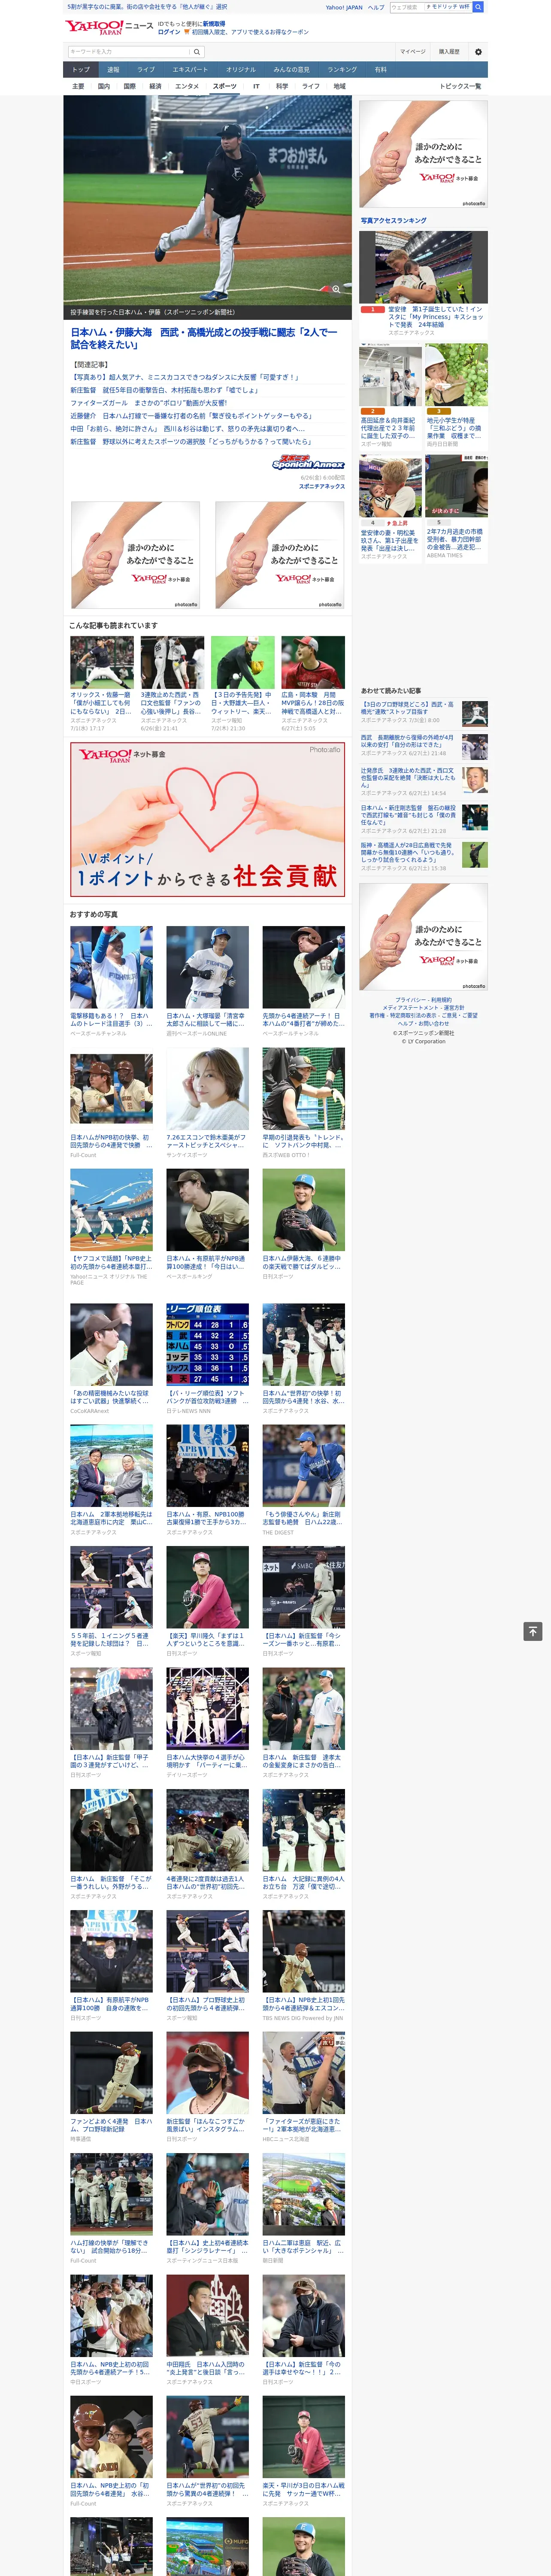Open headline 日本ハム・伊藤大海 西武・高橋光成 article
This screenshot has width=551, height=2576.
(x=204, y=339)
